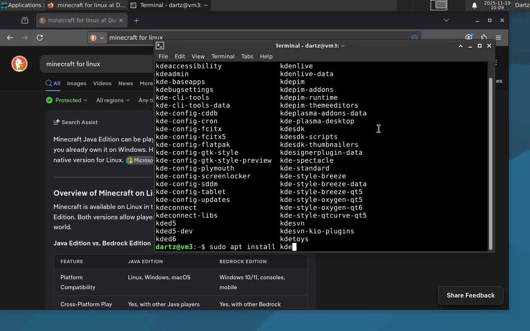Click 'kde-standard' in the terminal list

point(305,168)
